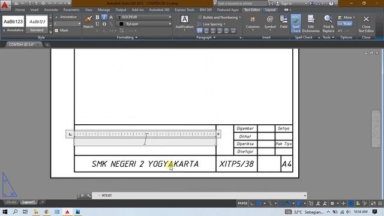Click the command line customize wrench icon

pyautogui.click(x=88, y=196)
